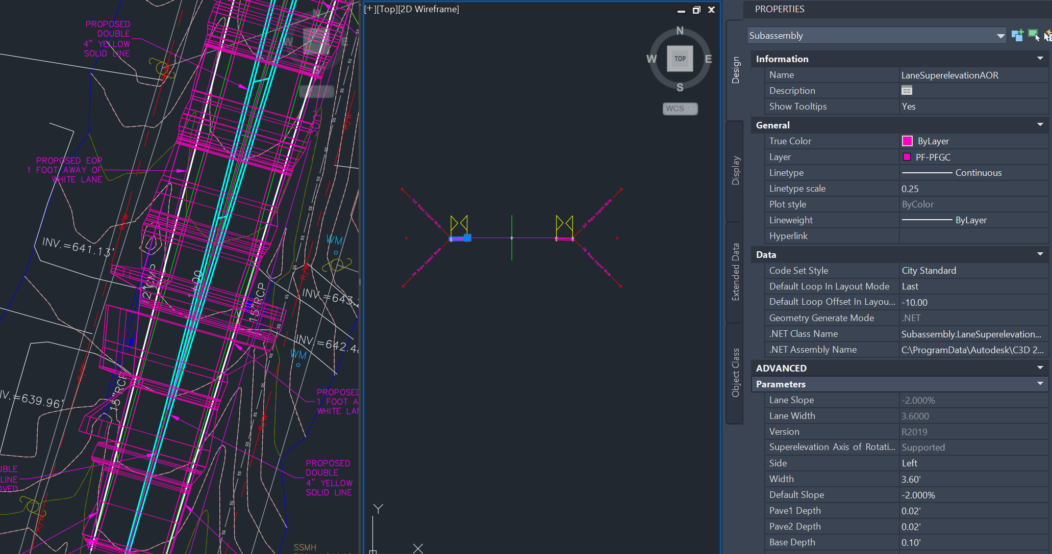This screenshot has height=554, width=1052.
Task: Open the WCS coordinate system dropdown
Action: click(680, 109)
